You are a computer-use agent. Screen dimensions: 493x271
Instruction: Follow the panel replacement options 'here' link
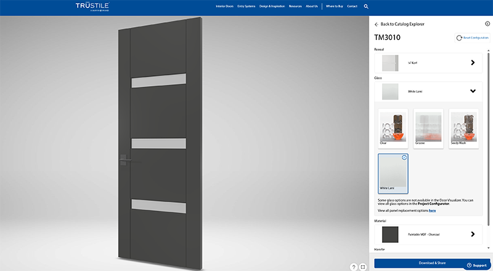(432, 210)
